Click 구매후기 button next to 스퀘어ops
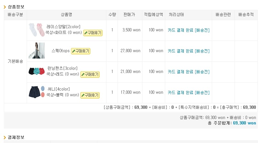Screen dimensions: 260x143 point(80,51)
